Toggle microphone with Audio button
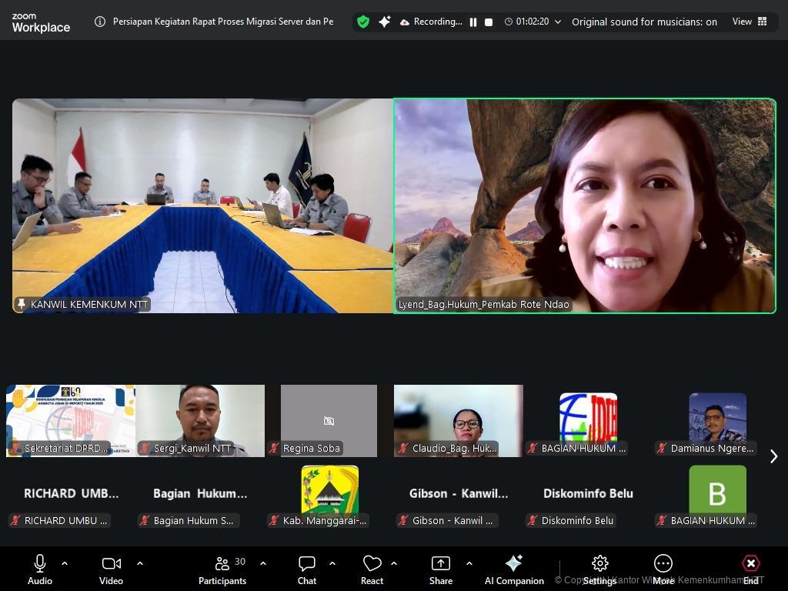The width and height of the screenshot is (788, 591). [40, 569]
